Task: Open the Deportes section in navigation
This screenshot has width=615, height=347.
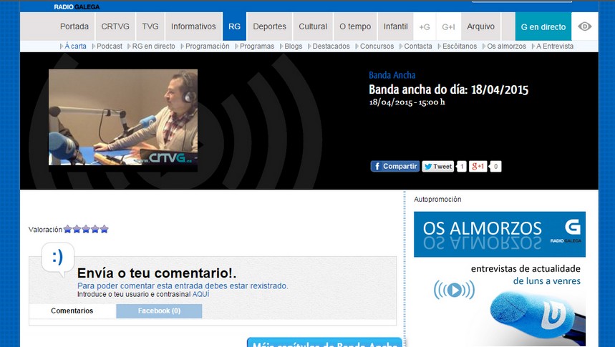Action: click(x=269, y=26)
